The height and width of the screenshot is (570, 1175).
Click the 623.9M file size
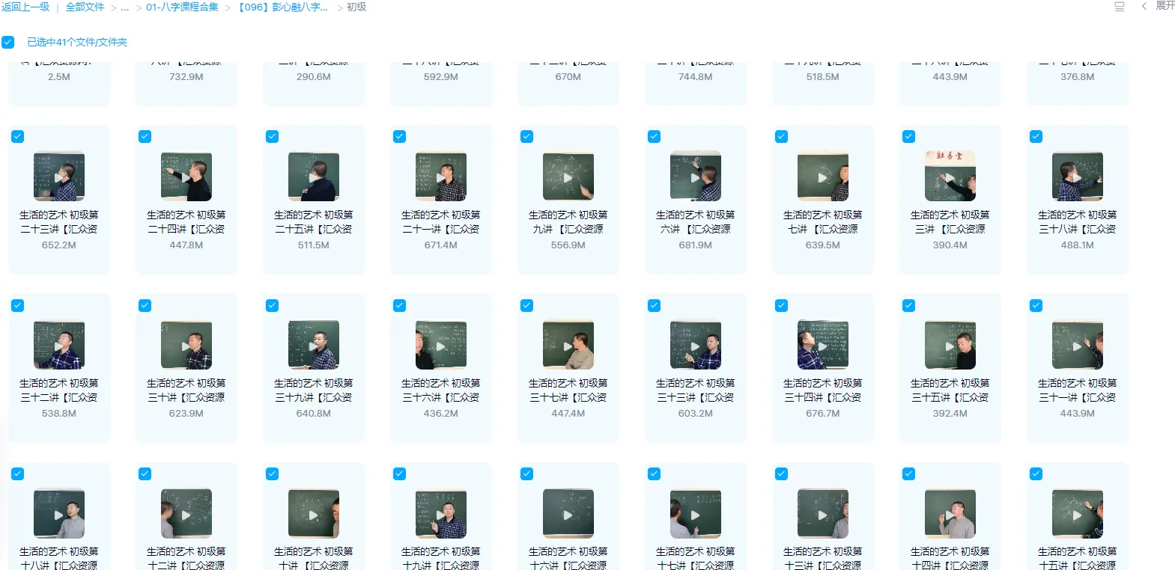pyautogui.click(x=186, y=413)
